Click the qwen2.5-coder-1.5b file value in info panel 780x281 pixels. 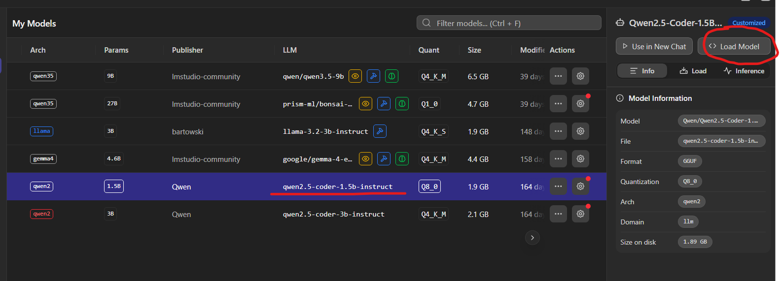[721, 141]
